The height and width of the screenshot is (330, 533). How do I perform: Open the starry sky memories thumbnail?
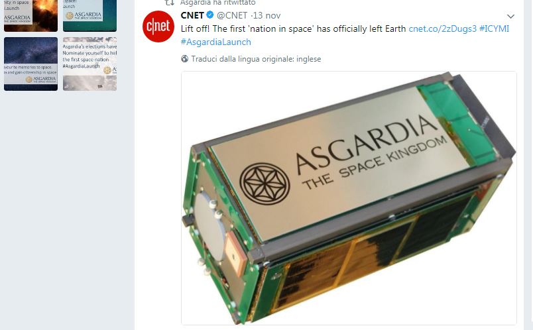(x=30, y=64)
